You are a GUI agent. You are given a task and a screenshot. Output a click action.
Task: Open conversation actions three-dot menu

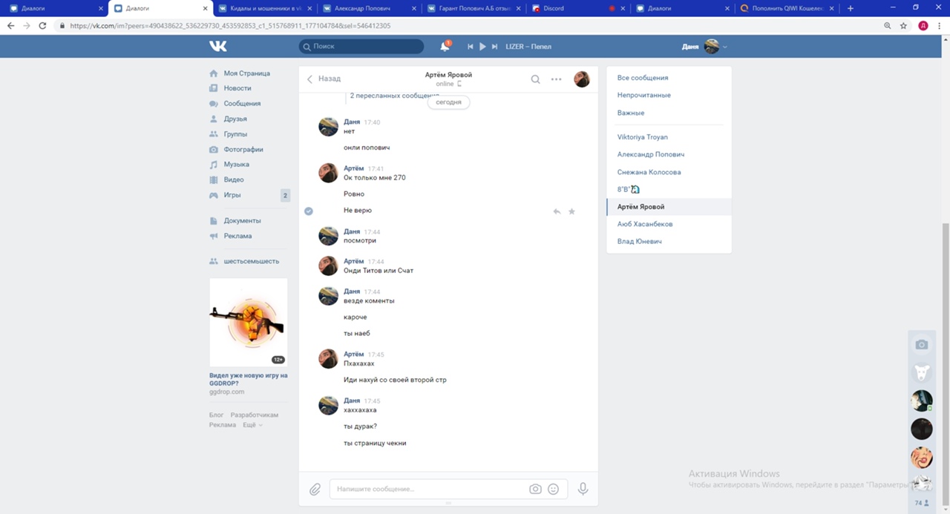coord(556,79)
